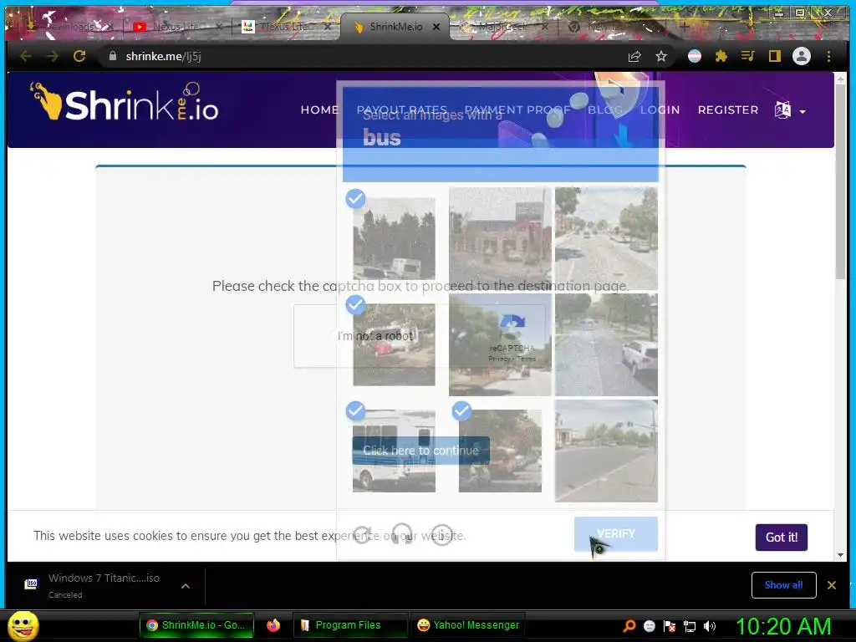Reload the shrinke.me page
Image resolution: width=856 pixels, height=642 pixels.
tap(79, 56)
